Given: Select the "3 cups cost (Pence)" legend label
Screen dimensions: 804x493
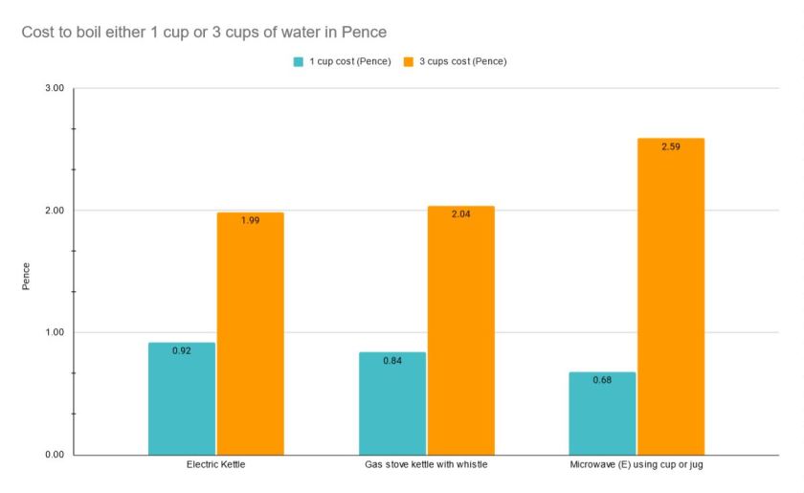Looking at the screenshot, I should (x=462, y=62).
